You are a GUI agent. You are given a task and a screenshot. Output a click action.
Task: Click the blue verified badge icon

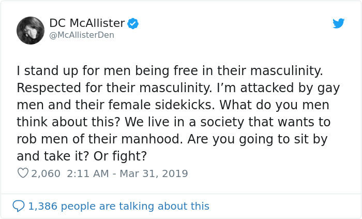[133, 24]
